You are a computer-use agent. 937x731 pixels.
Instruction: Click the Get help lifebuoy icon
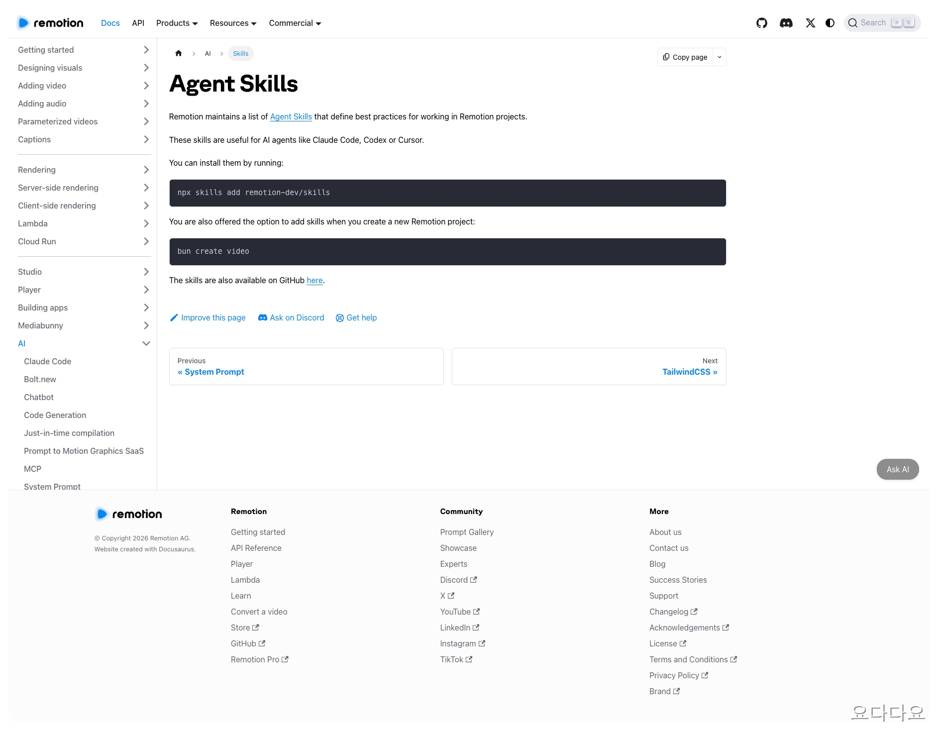tap(340, 317)
